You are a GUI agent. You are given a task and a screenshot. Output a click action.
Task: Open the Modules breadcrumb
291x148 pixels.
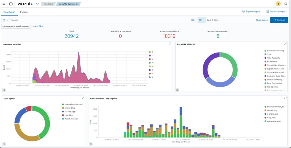(x=48, y=4)
